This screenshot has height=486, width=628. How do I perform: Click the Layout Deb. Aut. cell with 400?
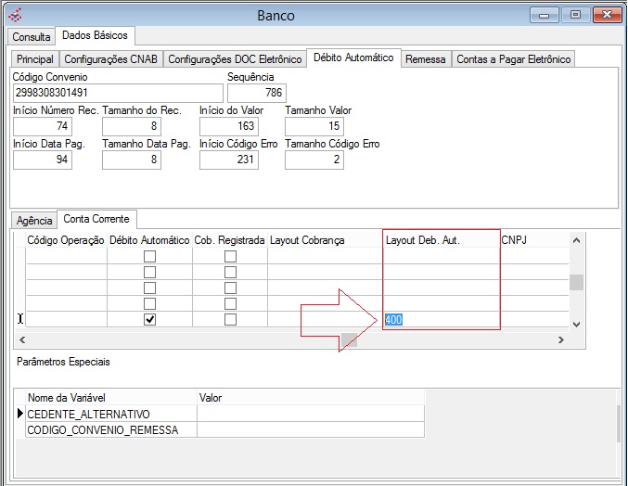click(441, 319)
